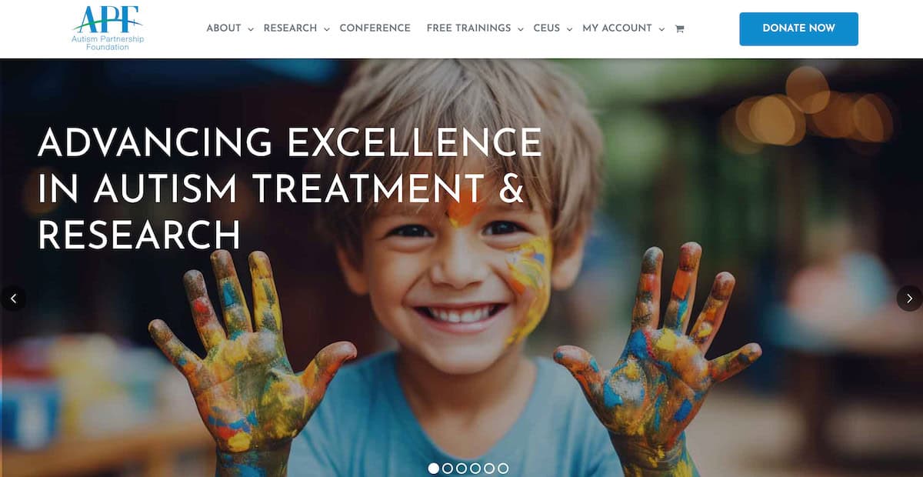Image resolution: width=923 pixels, height=477 pixels.
Task: Select the first carousel slide dot
Action: pos(434,468)
